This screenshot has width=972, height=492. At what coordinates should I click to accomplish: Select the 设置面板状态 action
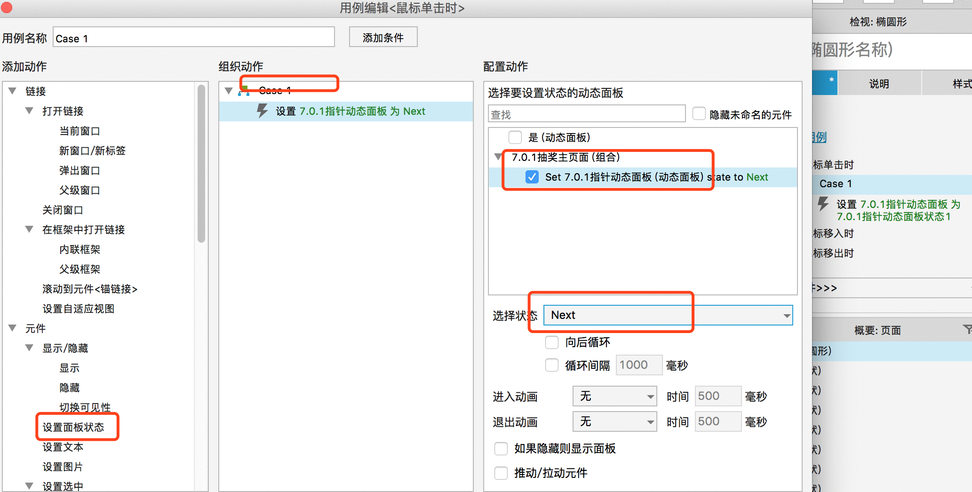click(x=73, y=427)
